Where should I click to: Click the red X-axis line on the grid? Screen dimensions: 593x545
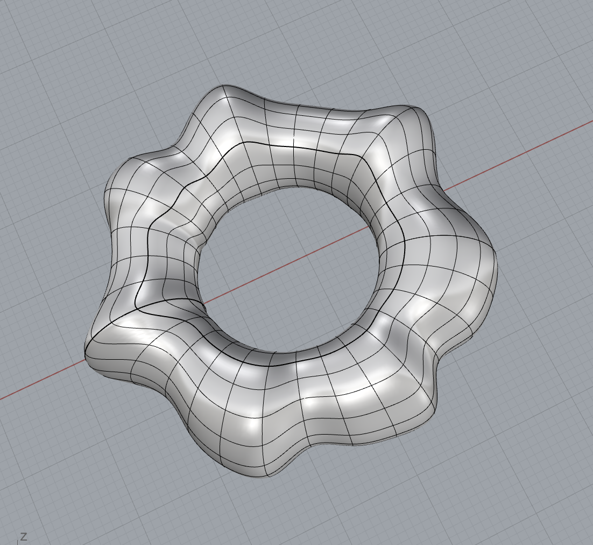287,265
